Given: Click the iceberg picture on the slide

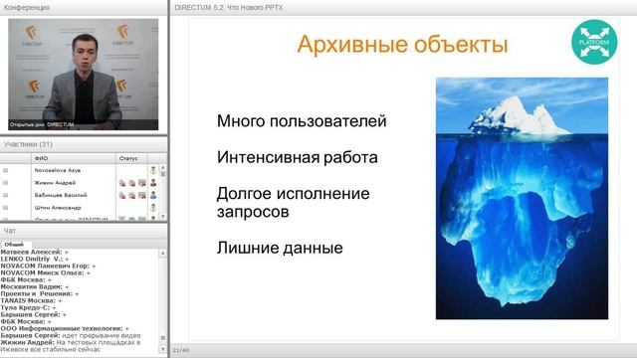Looking at the screenshot, I should pyautogui.click(x=522, y=199).
